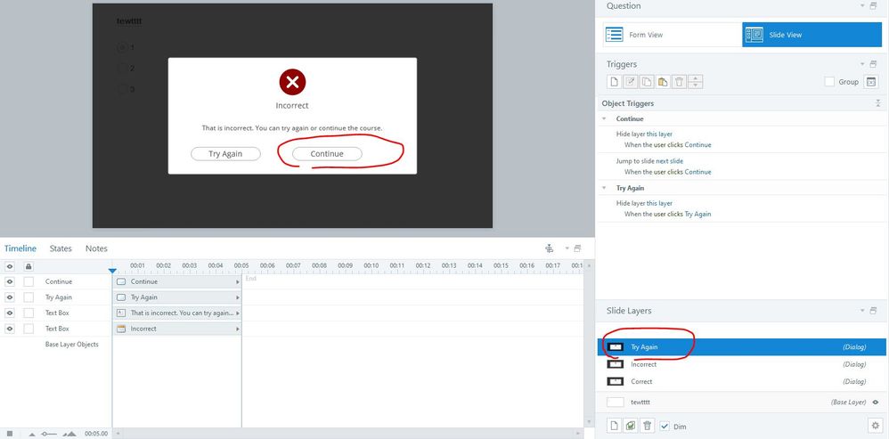Select Slide View
The height and width of the screenshot is (439, 889).
812,35
